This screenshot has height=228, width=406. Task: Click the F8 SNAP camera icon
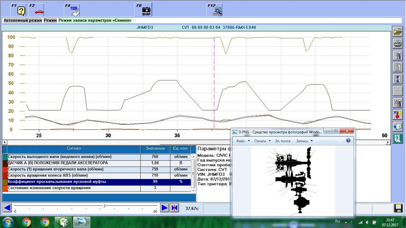coord(146,9)
